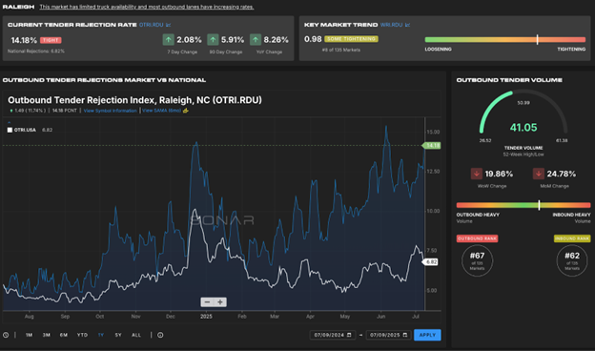The height and width of the screenshot is (351, 595).
Task: Click the National Rejections: 6.82% text
Action: pos(36,52)
